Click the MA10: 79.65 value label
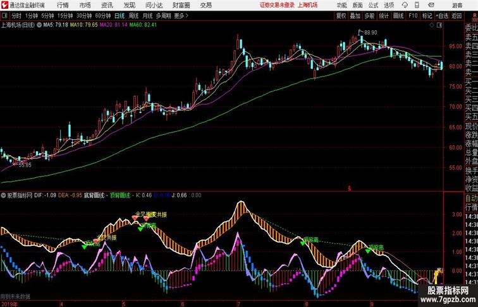Screen dimensions: 478x307 [x=84, y=25]
